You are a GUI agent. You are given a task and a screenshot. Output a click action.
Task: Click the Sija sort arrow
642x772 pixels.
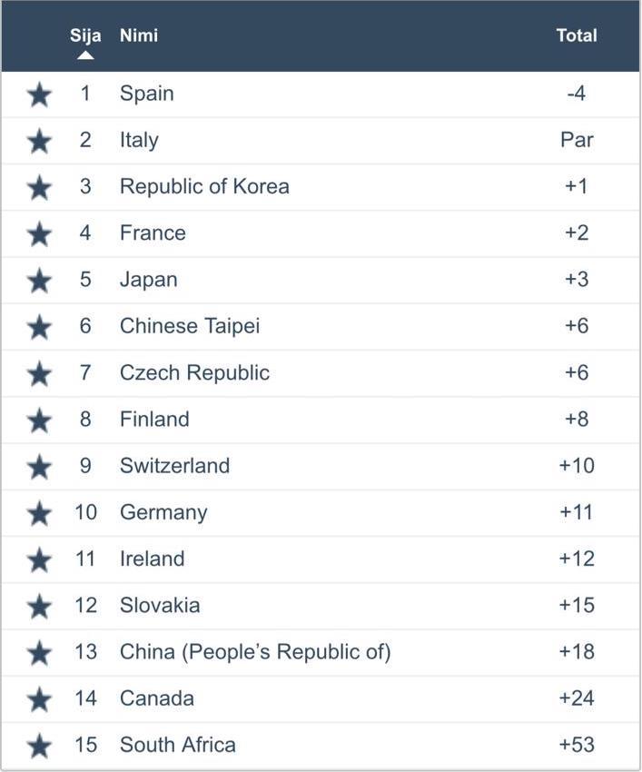85,54
